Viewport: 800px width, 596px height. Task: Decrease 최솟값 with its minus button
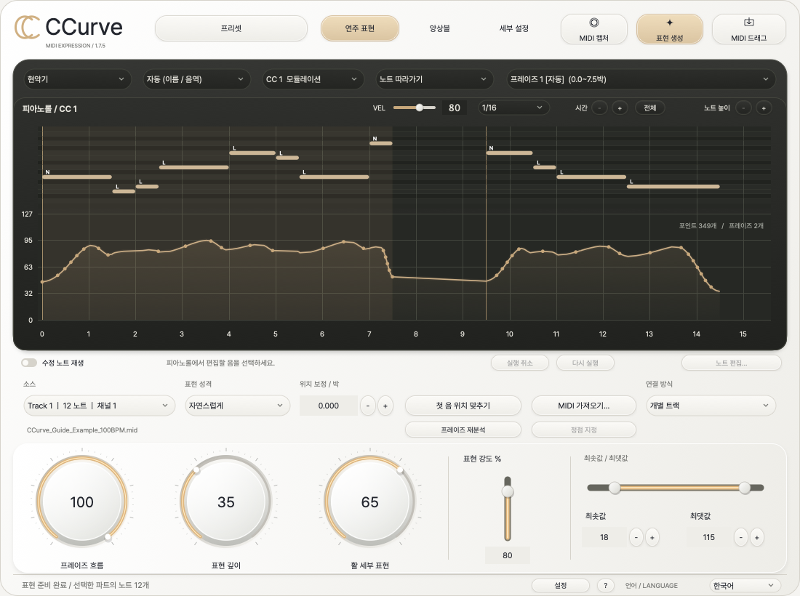[x=636, y=537]
